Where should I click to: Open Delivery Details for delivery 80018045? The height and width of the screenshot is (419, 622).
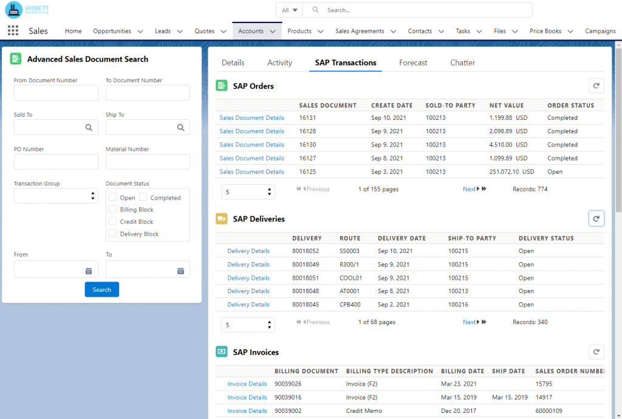point(248,305)
